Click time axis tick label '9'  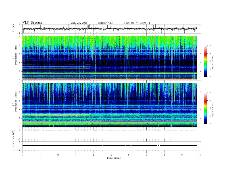tap(182, 155)
